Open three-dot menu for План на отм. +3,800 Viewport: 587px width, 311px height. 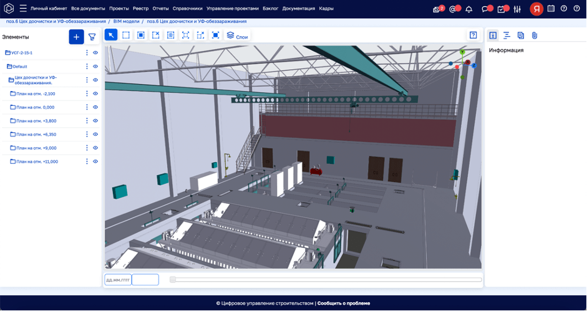point(87,121)
